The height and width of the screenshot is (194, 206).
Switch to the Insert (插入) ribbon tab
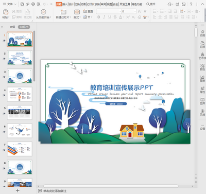65,4
